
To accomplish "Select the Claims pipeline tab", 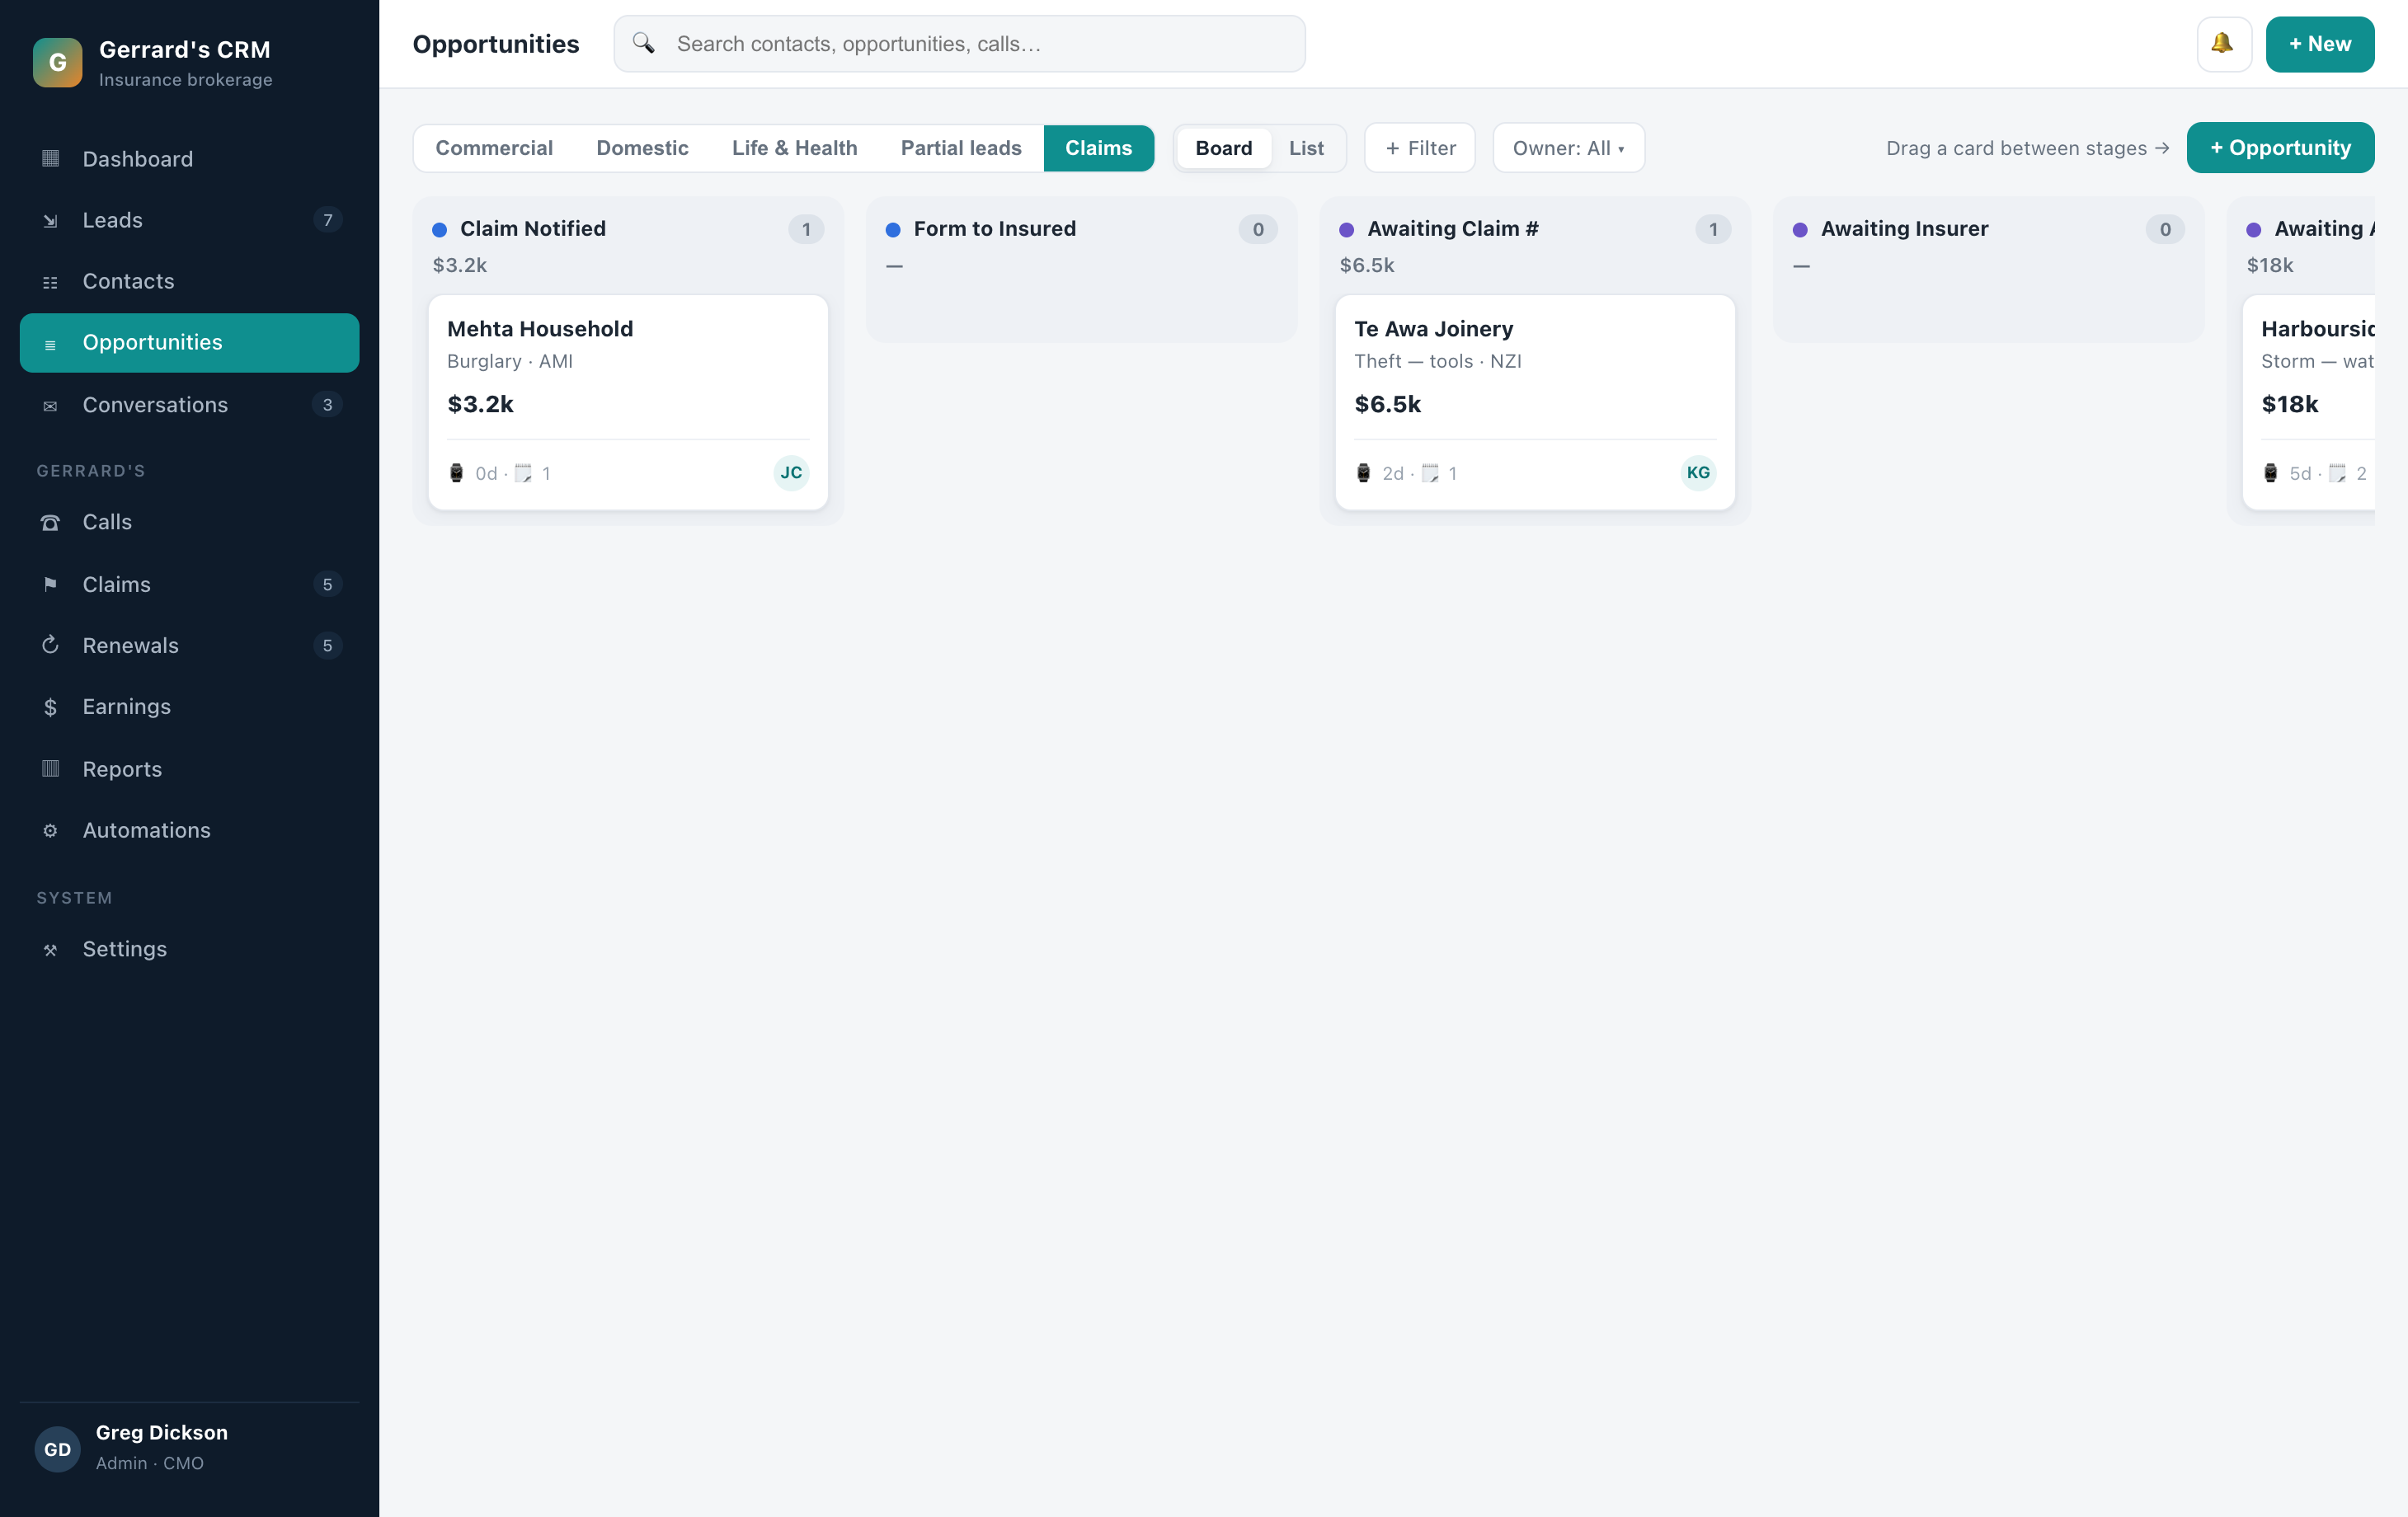I will (1098, 148).
